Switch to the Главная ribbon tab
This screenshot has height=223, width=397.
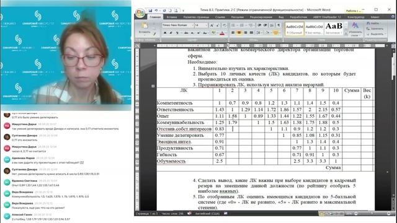coord(155,17)
